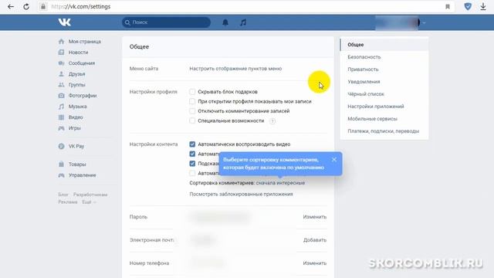
Task: Click the browser address bar URL
Action: tap(80, 6)
